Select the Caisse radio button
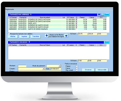Image resolution: width=121 pixels, height=101 pixels. 77,68
